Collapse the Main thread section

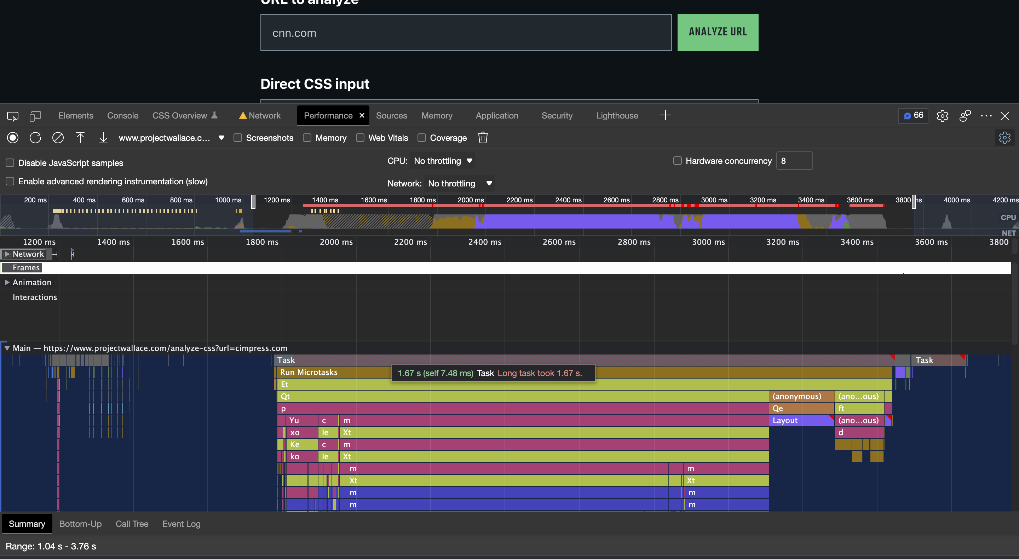7,348
